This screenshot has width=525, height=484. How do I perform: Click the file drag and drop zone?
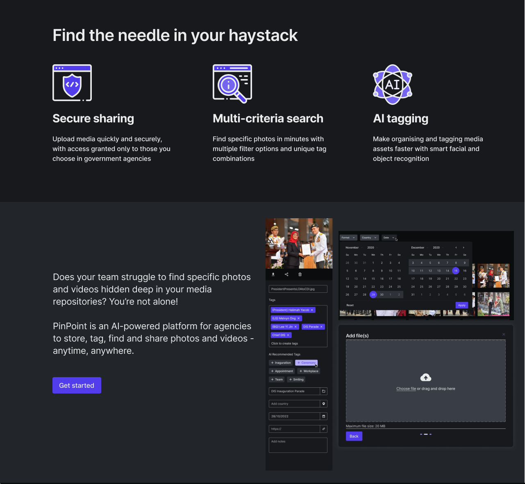(426, 381)
